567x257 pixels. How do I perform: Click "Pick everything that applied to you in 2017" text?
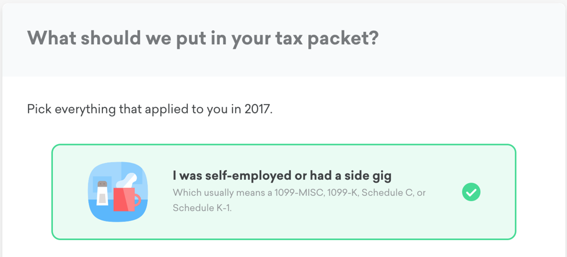[149, 109]
